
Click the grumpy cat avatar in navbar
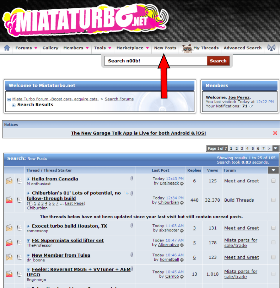(x=187, y=48)
